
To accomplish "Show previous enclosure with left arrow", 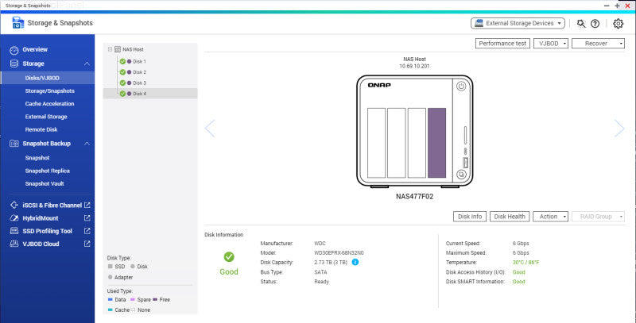I will coord(210,129).
